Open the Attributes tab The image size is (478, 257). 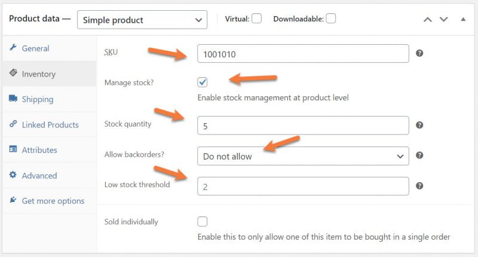39,150
